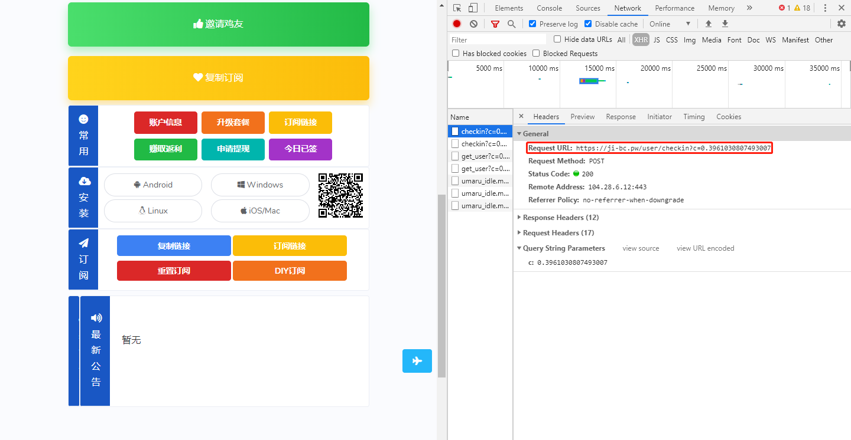The image size is (851, 440).
Task: Choose the Android download button
Action: tap(153, 185)
